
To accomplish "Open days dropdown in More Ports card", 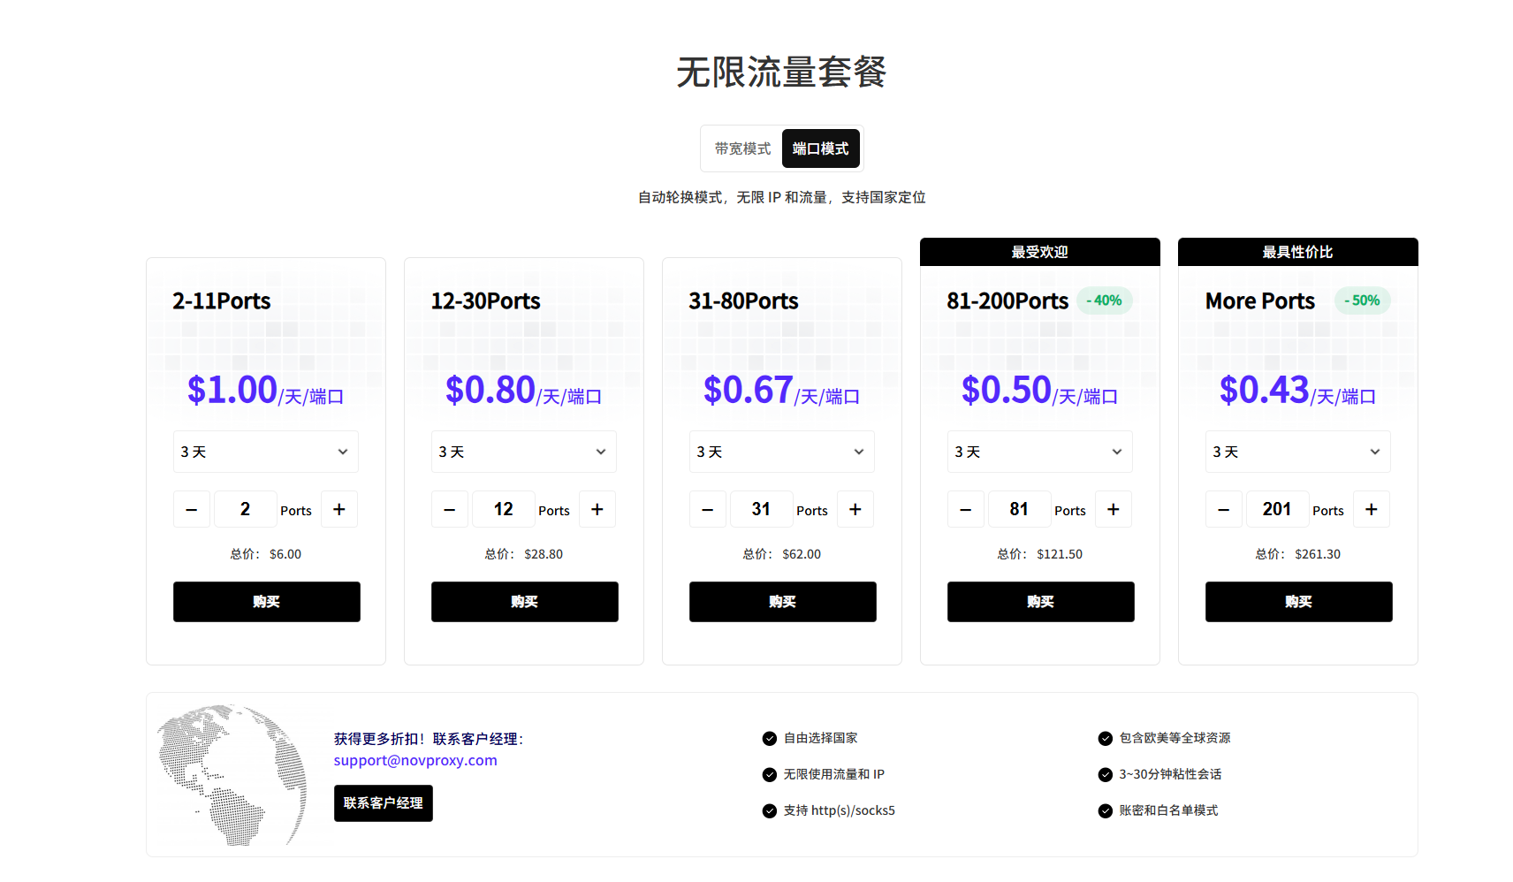I will [1298, 452].
